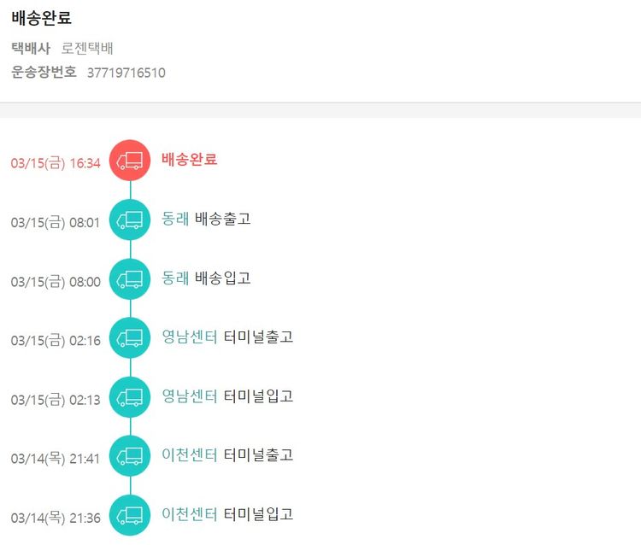Click the 03/15(금) 02:16 timestamp
This screenshot has height=545, width=641.
[56, 341]
